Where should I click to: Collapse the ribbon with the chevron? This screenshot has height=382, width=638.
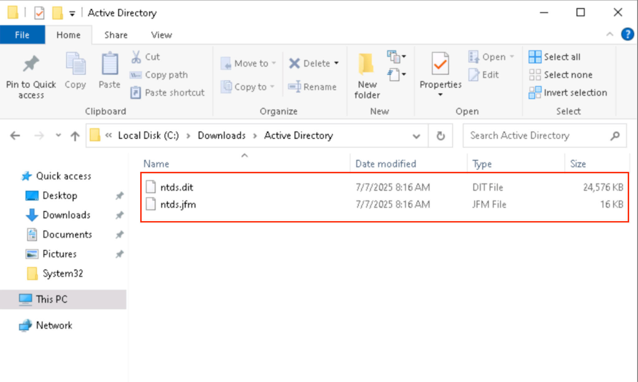(x=609, y=34)
